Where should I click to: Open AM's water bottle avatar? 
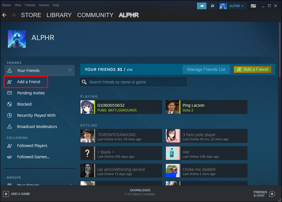pyautogui.click(x=172, y=153)
